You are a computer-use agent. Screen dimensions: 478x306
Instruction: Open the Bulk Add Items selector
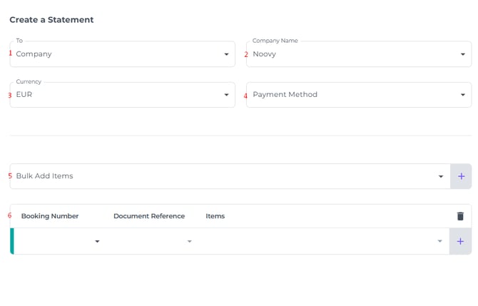pos(221,176)
